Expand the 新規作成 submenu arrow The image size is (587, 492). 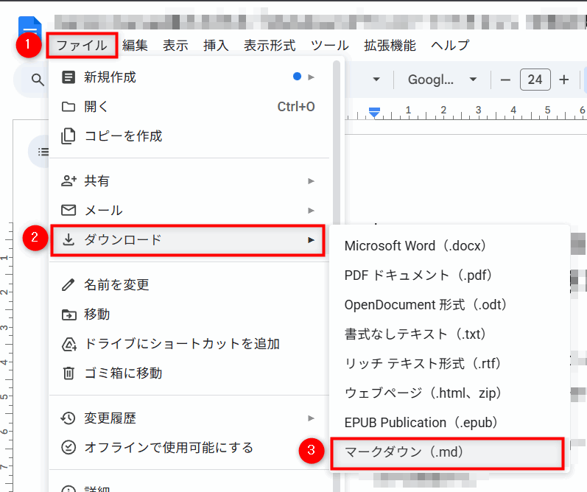coord(312,77)
